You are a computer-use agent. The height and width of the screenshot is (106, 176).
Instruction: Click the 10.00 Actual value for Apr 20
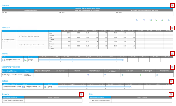(x=69, y=33)
